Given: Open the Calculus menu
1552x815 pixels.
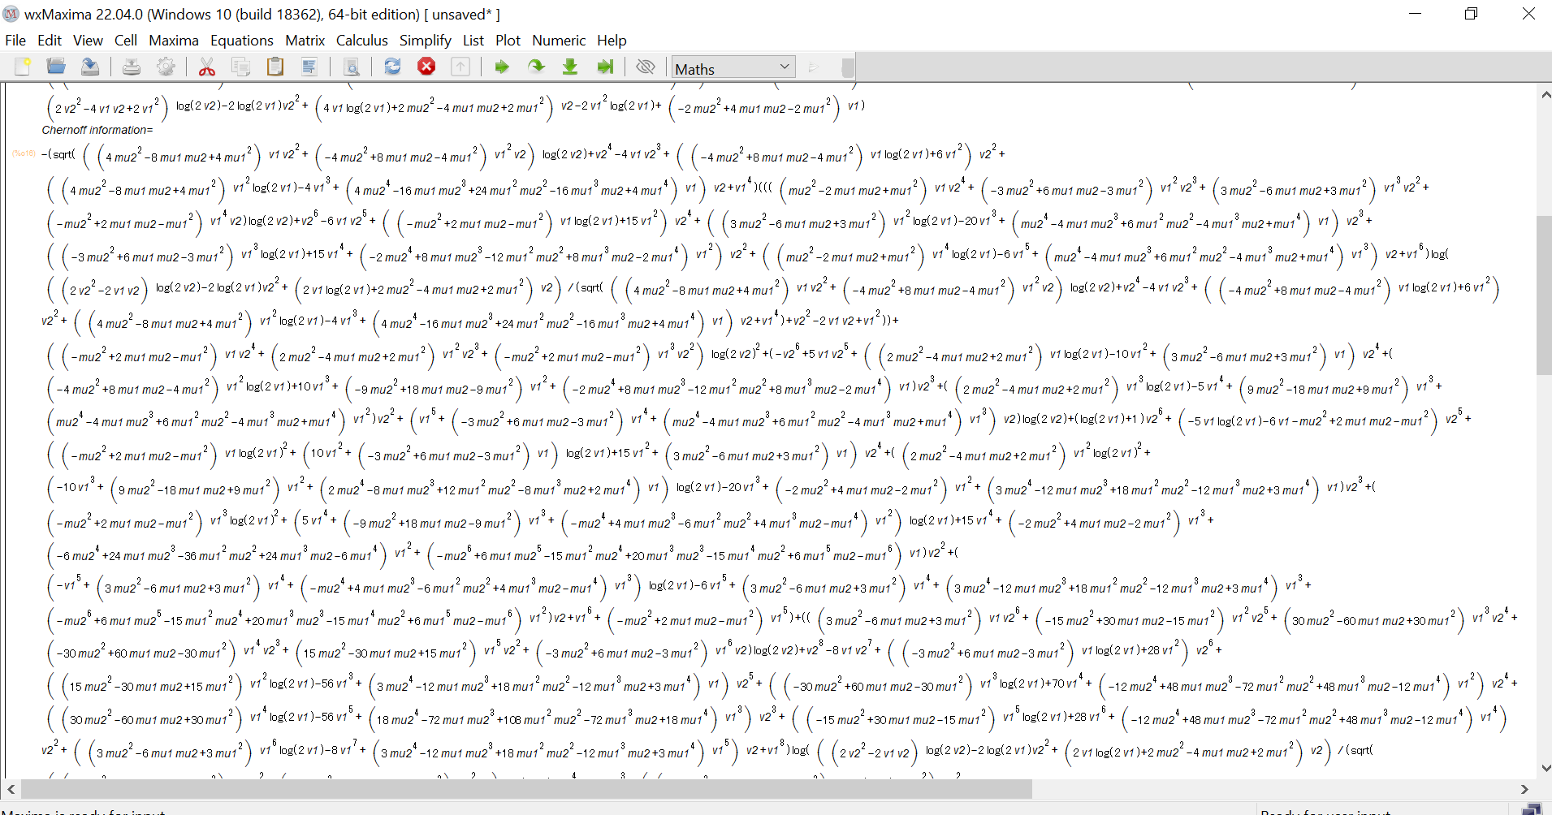Looking at the screenshot, I should point(362,41).
